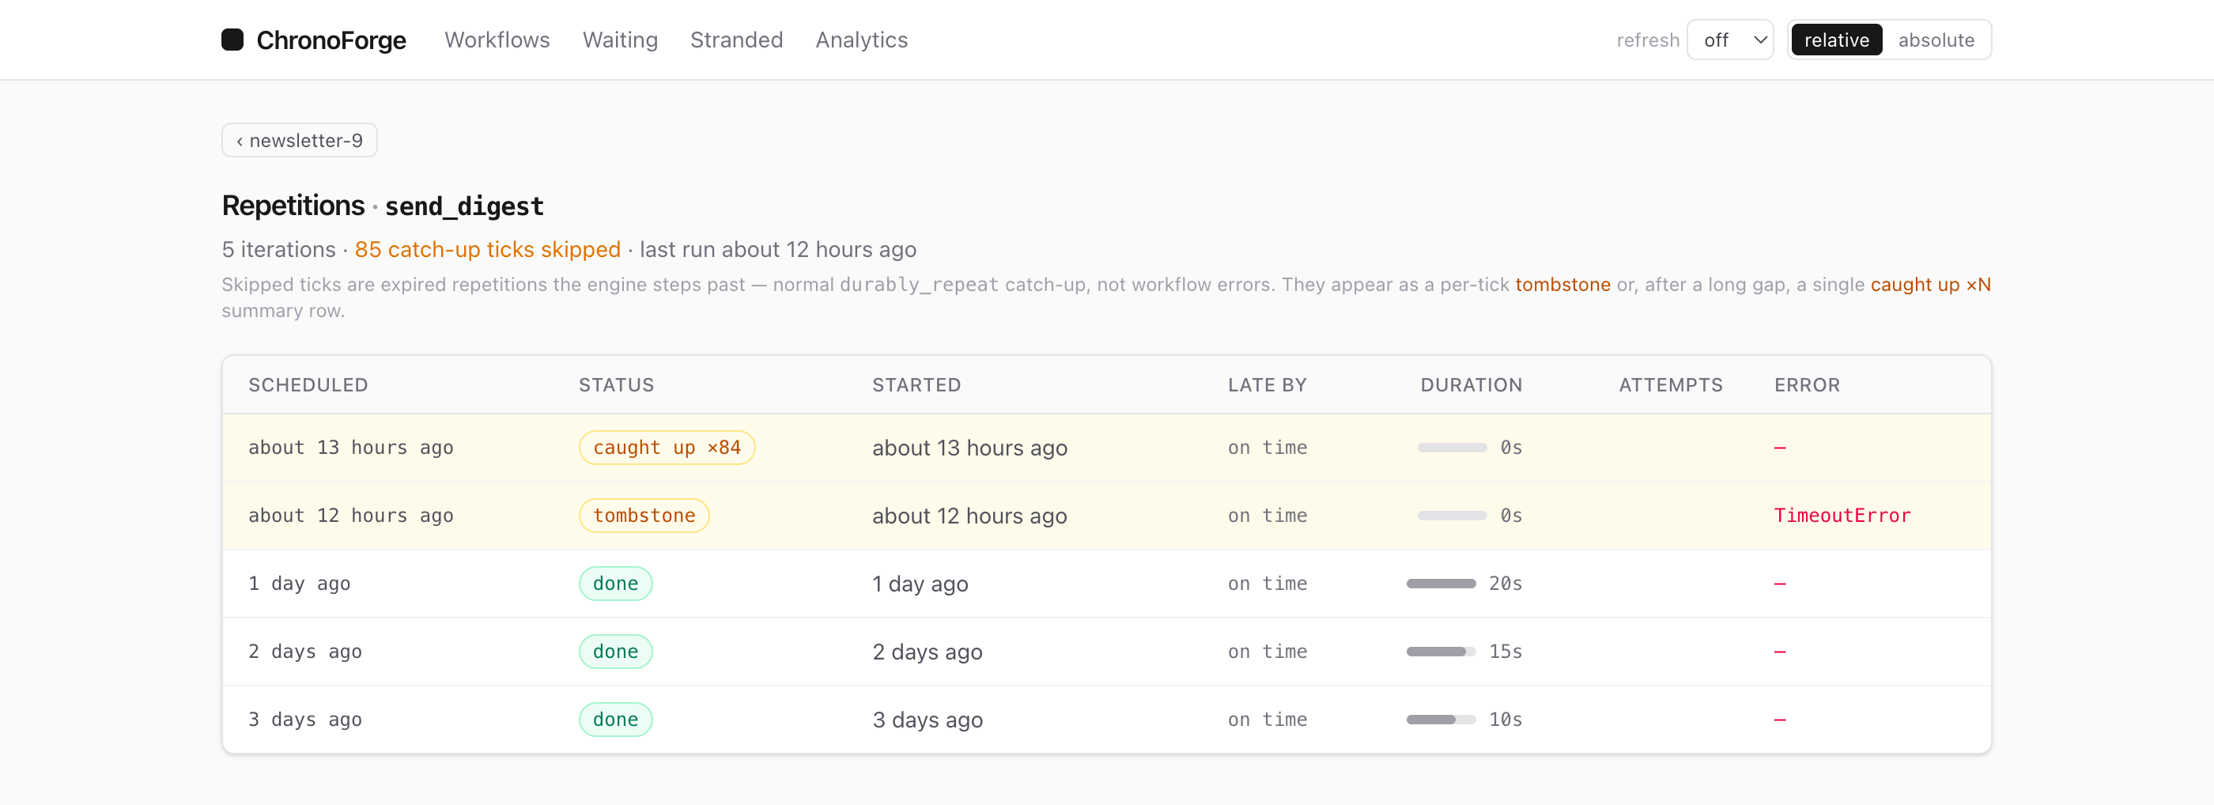Click started cell 'about 12 hours ago'

pos(969,516)
